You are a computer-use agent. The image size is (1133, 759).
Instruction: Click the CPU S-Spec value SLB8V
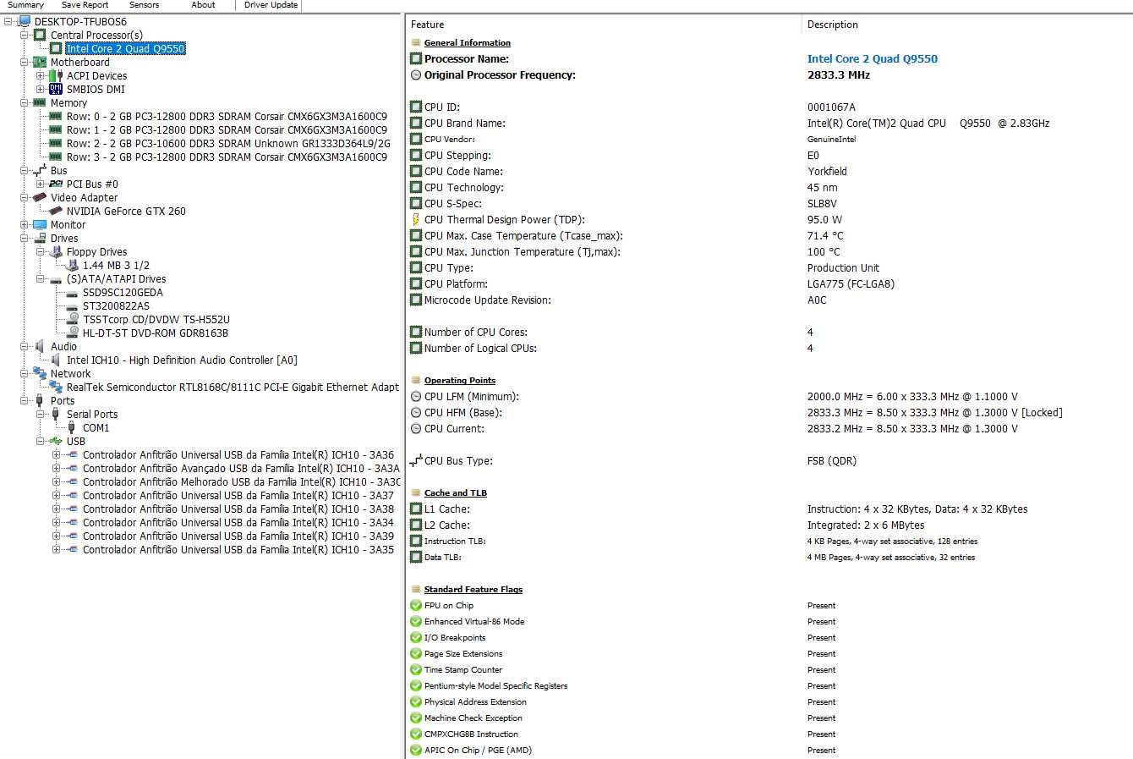pos(822,204)
